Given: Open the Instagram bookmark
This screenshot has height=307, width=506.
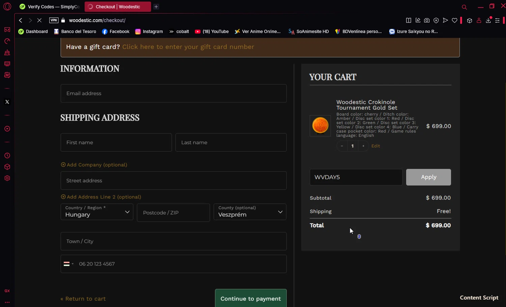Looking at the screenshot, I should (x=149, y=31).
